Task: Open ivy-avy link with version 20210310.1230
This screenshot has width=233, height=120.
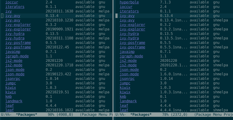Action: click(13, 20)
